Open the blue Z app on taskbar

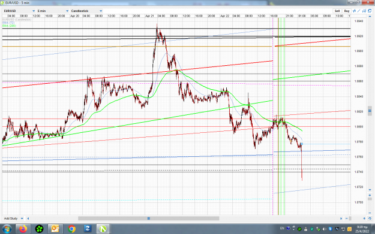tap(88, 229)
